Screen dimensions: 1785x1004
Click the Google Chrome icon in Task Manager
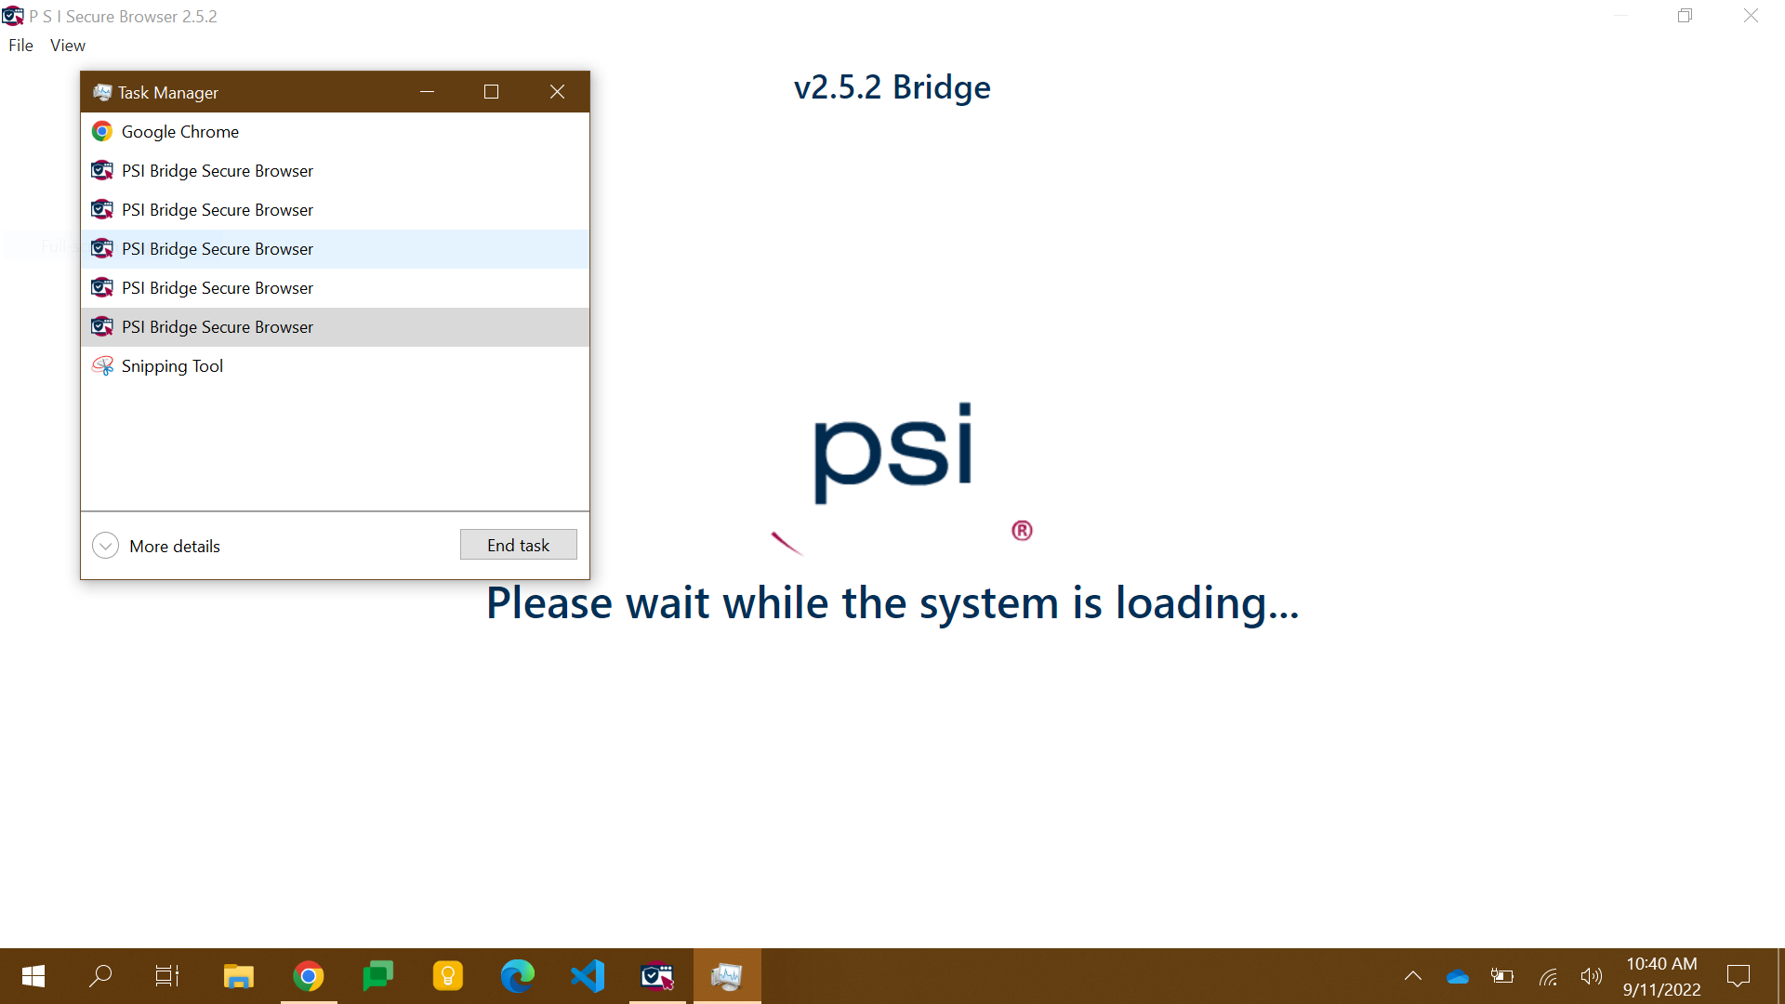(101, 131)
